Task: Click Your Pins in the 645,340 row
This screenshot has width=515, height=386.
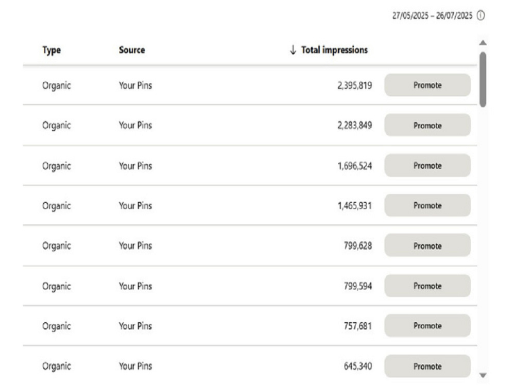Action: pos(135,366)
